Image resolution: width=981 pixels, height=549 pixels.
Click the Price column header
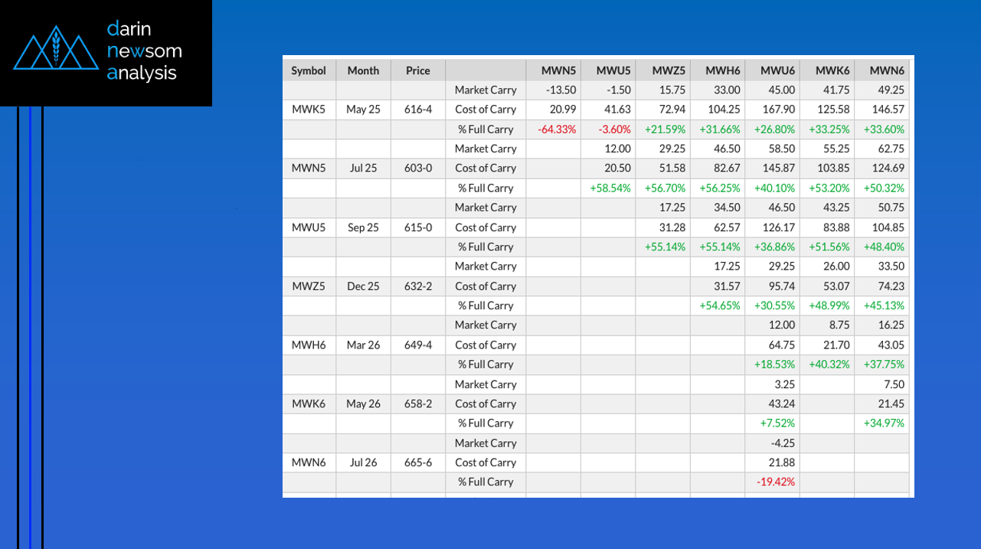click(x=418, y=70)
